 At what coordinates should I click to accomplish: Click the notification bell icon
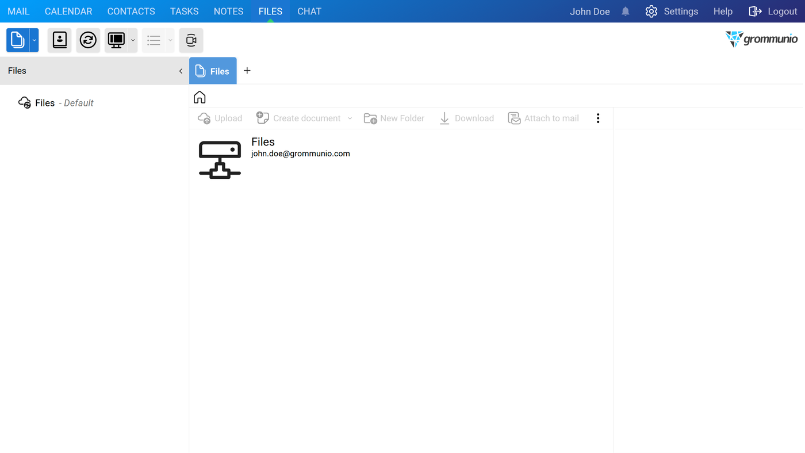(x=626, y=11)
